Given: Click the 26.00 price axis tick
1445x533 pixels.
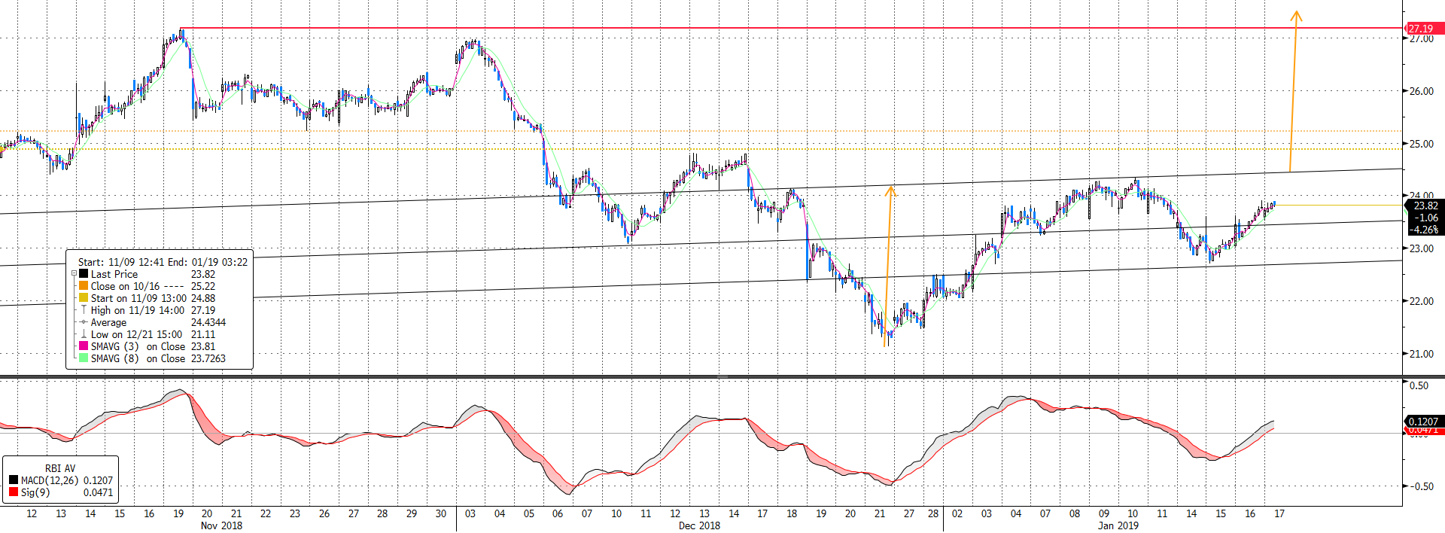Looking at the screenshot, I should point(1422,91).
